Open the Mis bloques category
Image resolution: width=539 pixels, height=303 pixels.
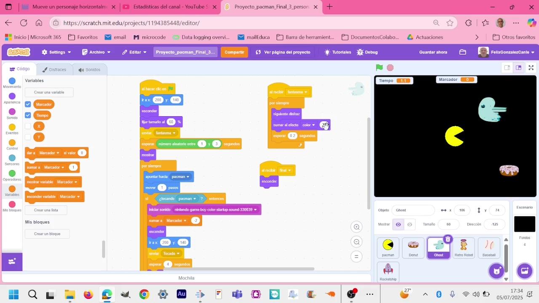click(12, 207)
